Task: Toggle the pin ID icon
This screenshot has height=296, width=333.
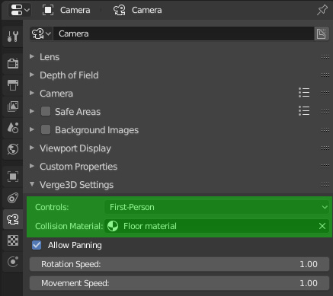Action: (x=322, y=10)
